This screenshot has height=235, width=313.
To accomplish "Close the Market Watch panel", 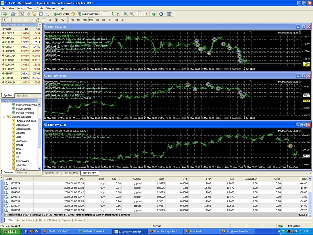I will tap(40, 25).
